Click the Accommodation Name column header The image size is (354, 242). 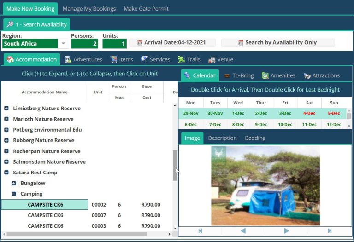click(x=45, y=92)
